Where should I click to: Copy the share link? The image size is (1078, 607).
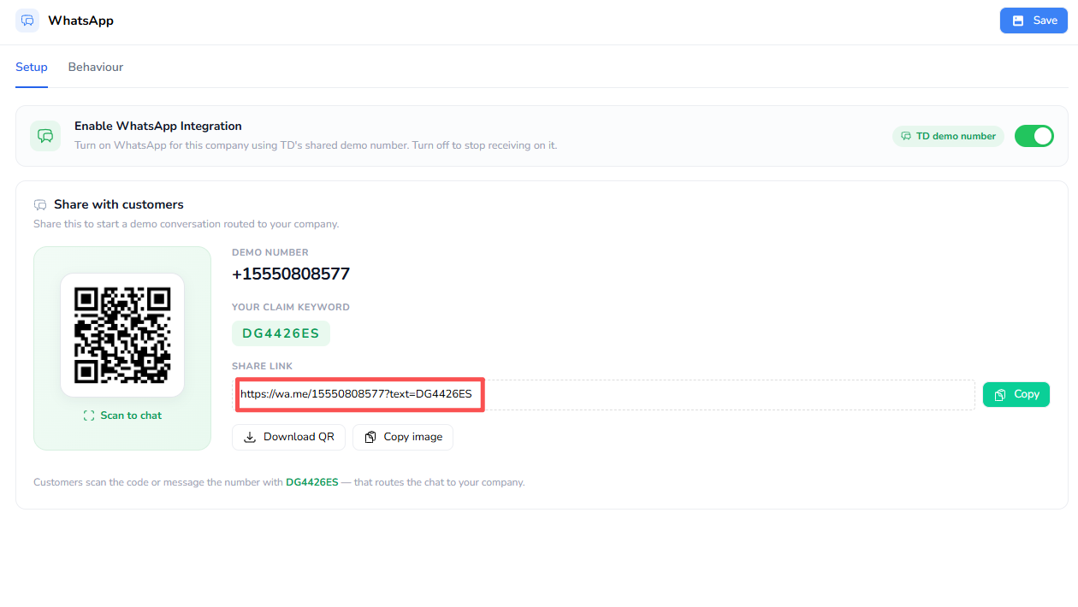(1016, 394)
